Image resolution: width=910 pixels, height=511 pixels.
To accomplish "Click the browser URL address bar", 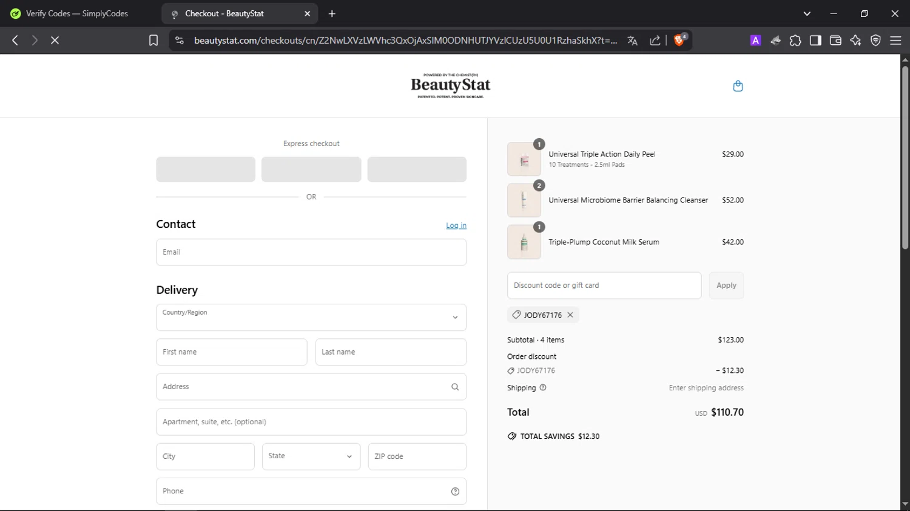I will click(405, 40).
